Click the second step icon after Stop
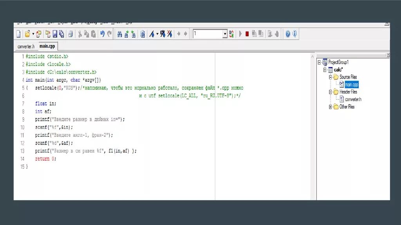The image size is (401, 225). [261, 34]
